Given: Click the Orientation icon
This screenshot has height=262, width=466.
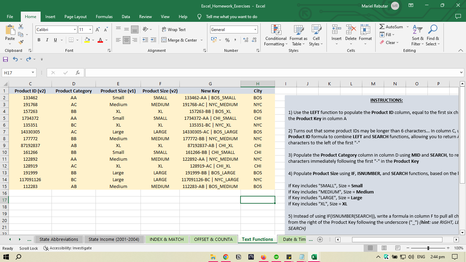Looking at the screenshot, I should [145, 30].
